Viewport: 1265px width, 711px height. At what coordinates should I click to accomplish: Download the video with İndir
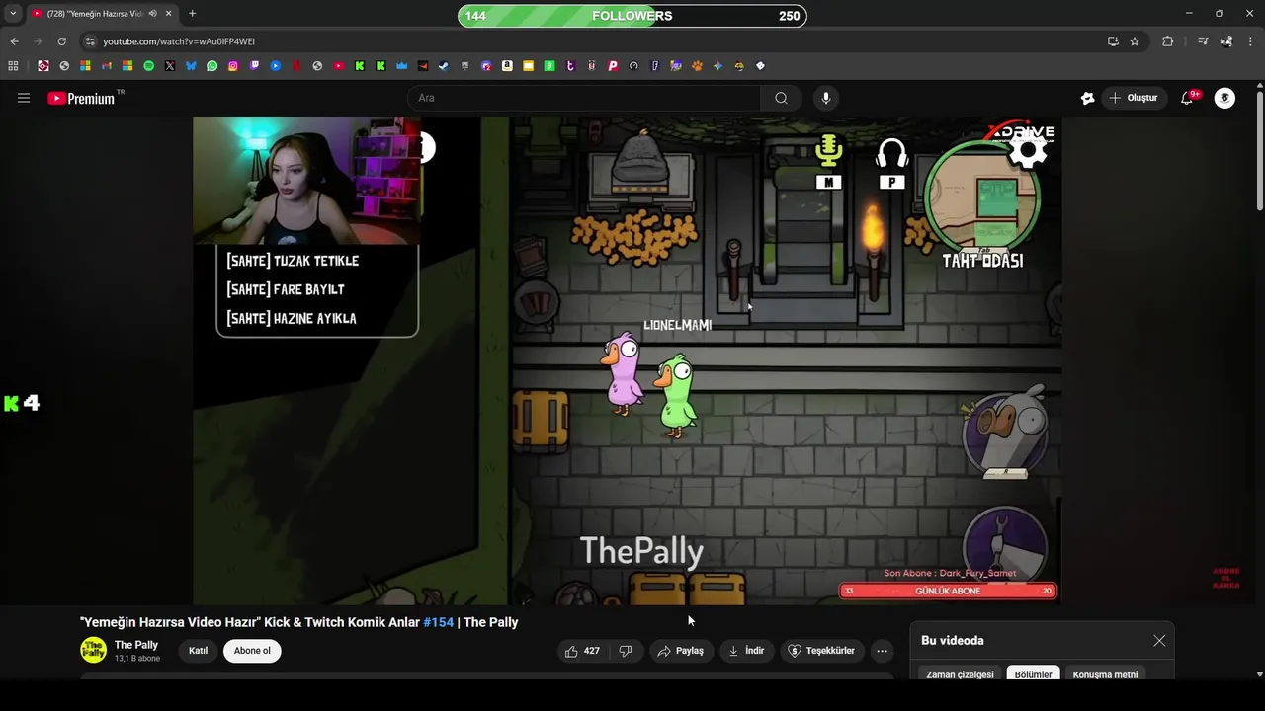[x=746, y=651]
